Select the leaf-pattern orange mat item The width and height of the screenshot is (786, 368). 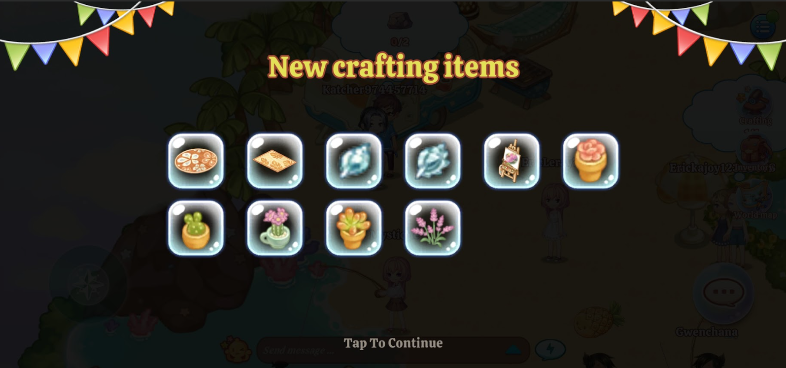274,161
